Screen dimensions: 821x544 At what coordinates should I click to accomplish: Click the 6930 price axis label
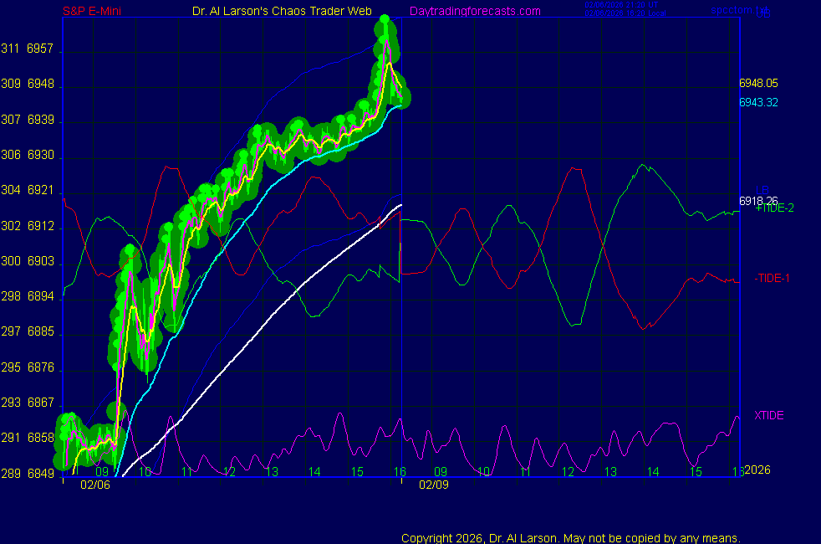pyautogui.click(x=40, y=157)
